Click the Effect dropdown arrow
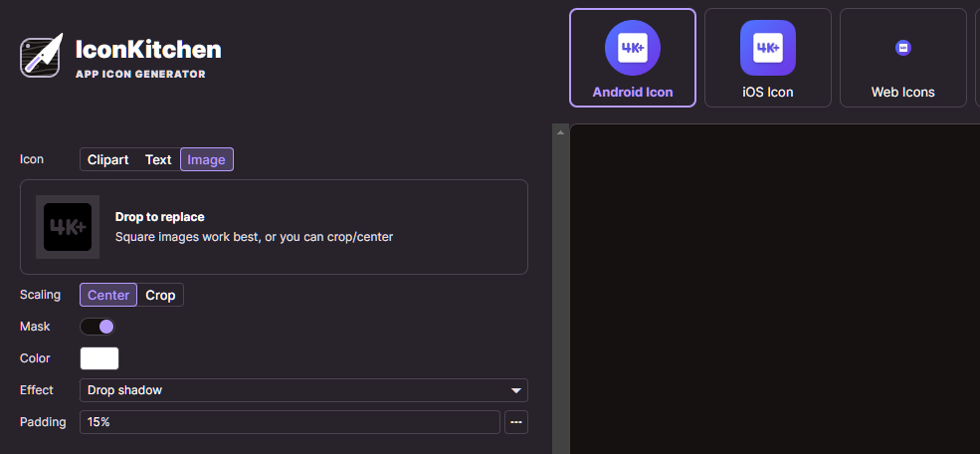This screenshot has width=980, height=454. pyautogui.click(x=516, y=391)
